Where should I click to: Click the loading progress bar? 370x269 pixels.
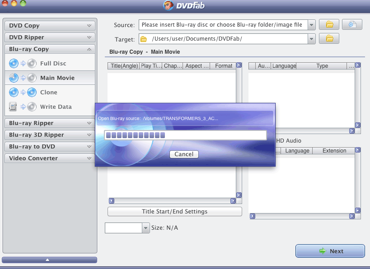[x=186, y=135]
